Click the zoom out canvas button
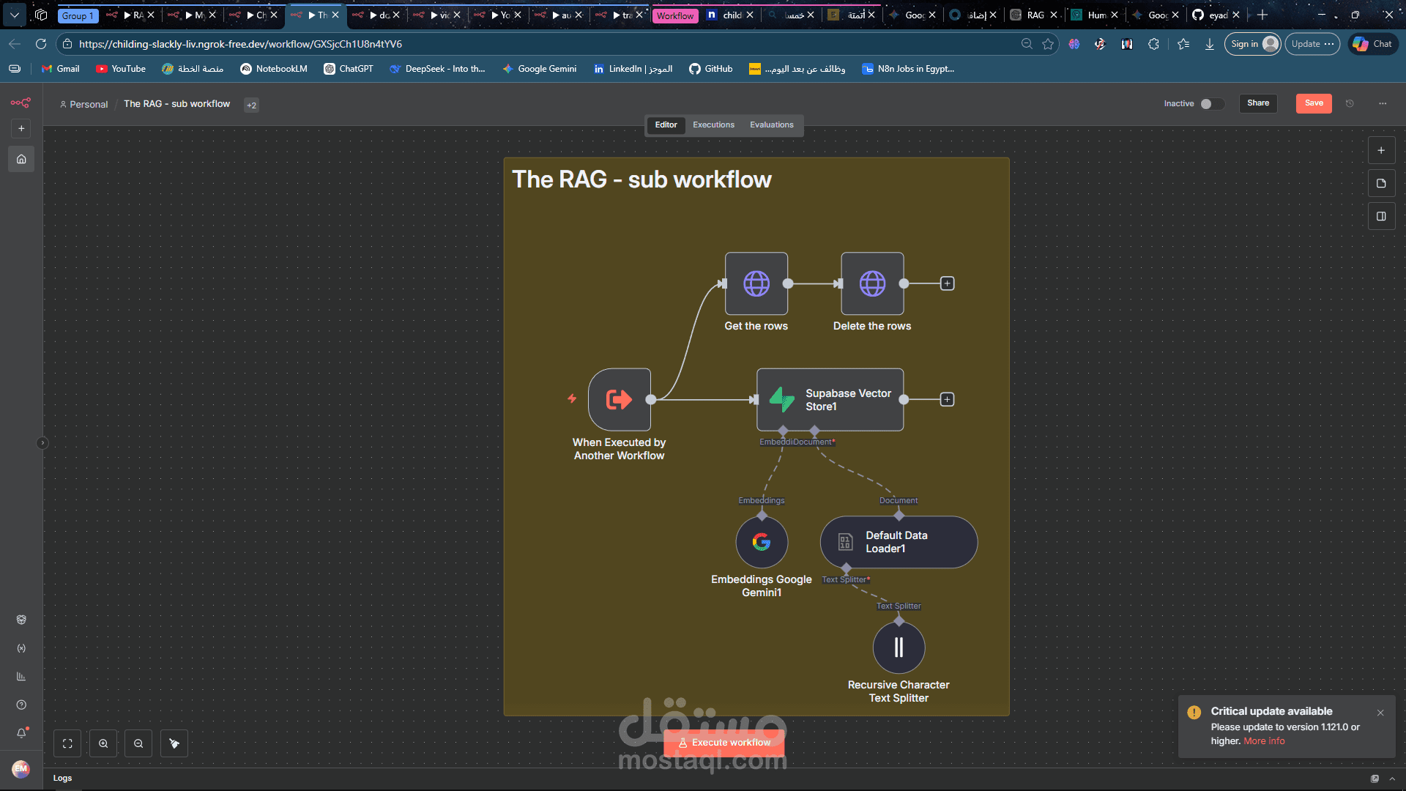 (138, 743)
